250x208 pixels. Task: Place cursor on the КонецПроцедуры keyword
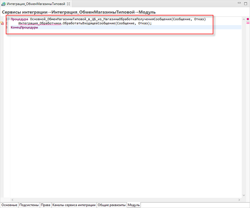click(x=24, y=27)
